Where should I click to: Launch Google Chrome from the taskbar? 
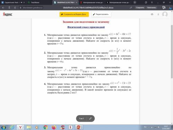pos(46,127)
